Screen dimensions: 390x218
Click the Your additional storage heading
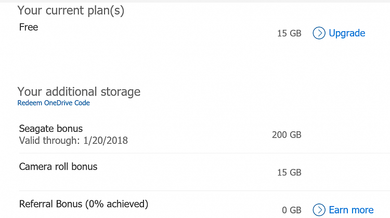tap(79, 92)
